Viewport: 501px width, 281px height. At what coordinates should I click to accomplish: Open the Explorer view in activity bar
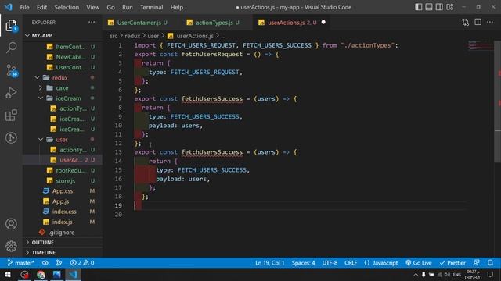[x=11, y=26]
